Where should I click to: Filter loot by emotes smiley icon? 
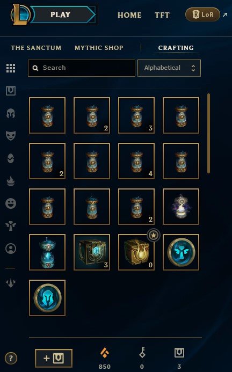(11, 203)
